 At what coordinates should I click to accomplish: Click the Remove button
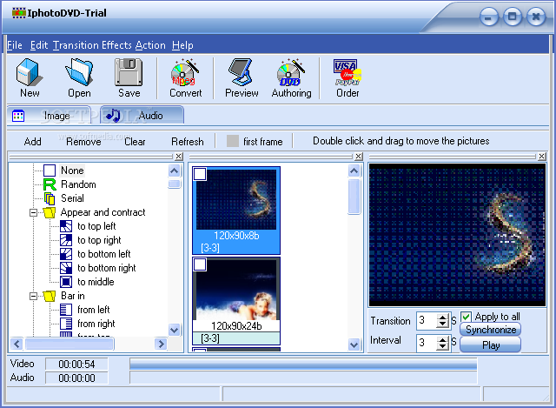click(x=83, y=142)
